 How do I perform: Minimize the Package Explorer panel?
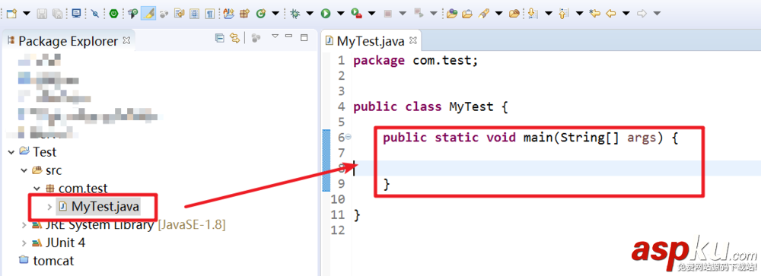[289, 36]
